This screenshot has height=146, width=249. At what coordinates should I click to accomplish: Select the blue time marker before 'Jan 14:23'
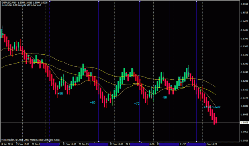[196, 144]
